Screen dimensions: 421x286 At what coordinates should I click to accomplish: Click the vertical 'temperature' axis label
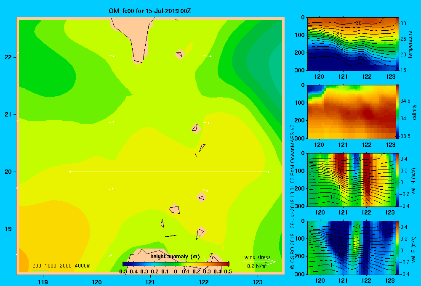[x=410, y=44]
